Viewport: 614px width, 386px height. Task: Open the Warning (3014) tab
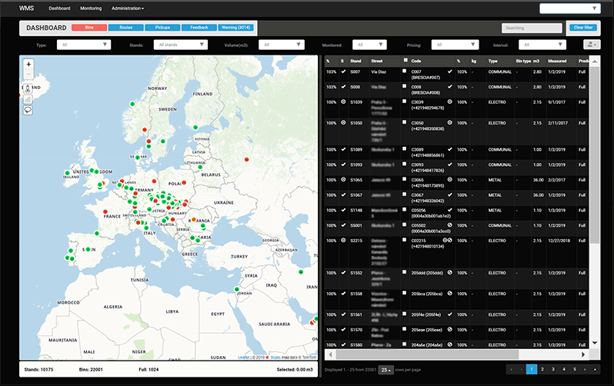coord(235,28)
